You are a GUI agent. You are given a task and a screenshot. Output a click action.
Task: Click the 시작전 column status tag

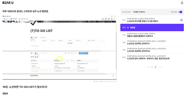click(x=34, y=60)
